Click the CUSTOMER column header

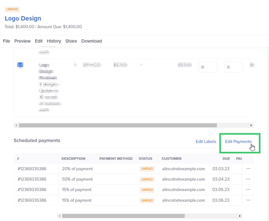(x=171, y=158)
